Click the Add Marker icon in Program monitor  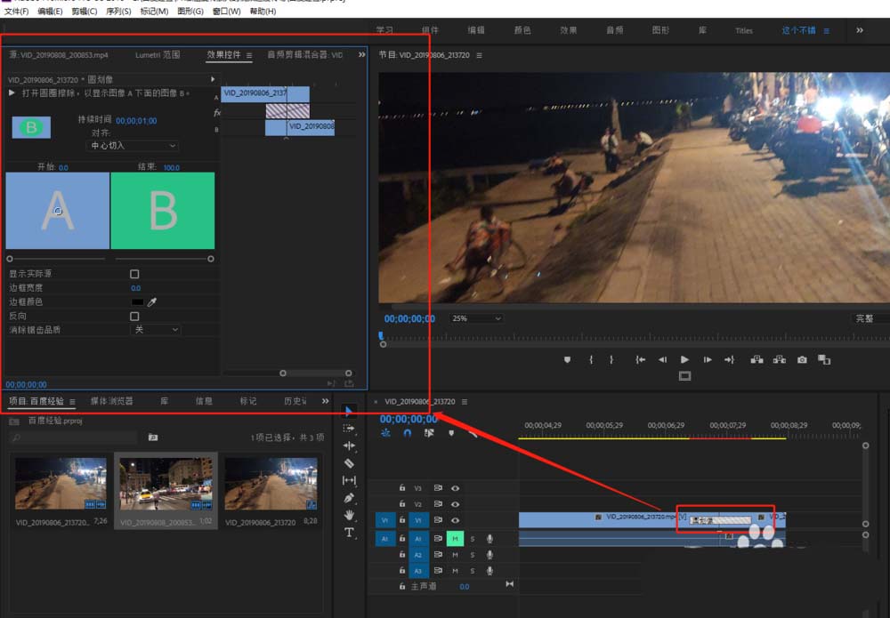[x=567, y=359]
